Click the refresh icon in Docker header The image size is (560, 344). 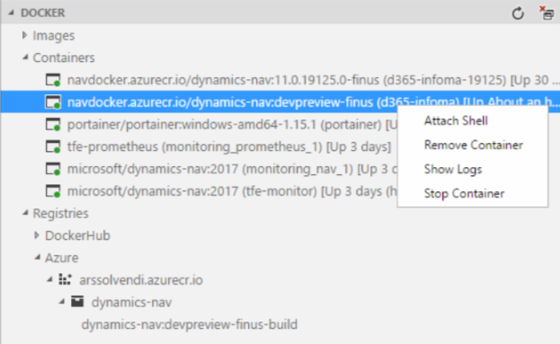pos(518,13)
